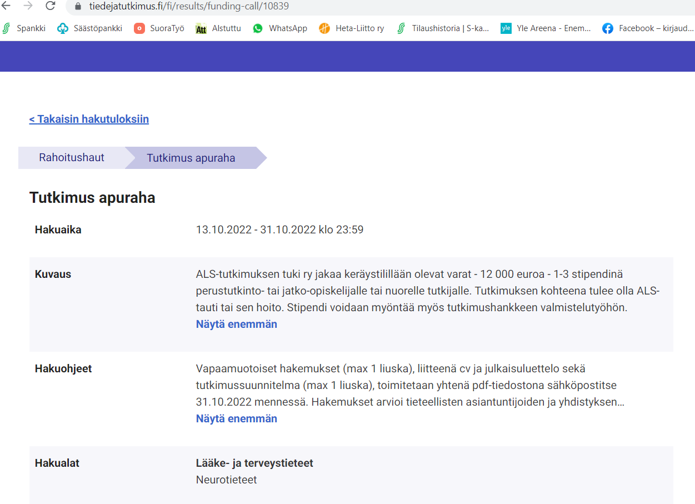Open the Spankki bookmark
The image size is (695, 504).
pyautogui.click(x=24, y=28)
